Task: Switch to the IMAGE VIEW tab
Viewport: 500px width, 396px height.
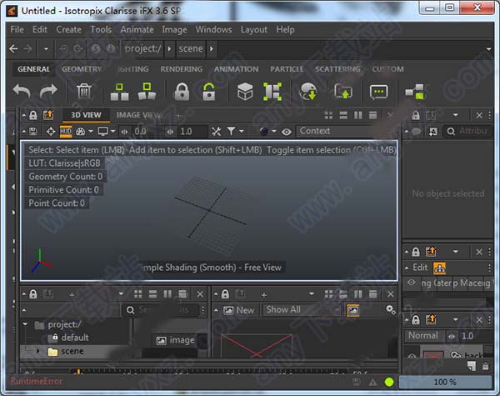Action: point(138,115)
